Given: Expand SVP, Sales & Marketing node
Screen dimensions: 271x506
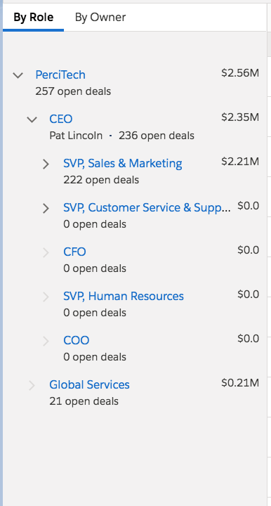Looking at the screenshot, I should [x=46, y=164].
